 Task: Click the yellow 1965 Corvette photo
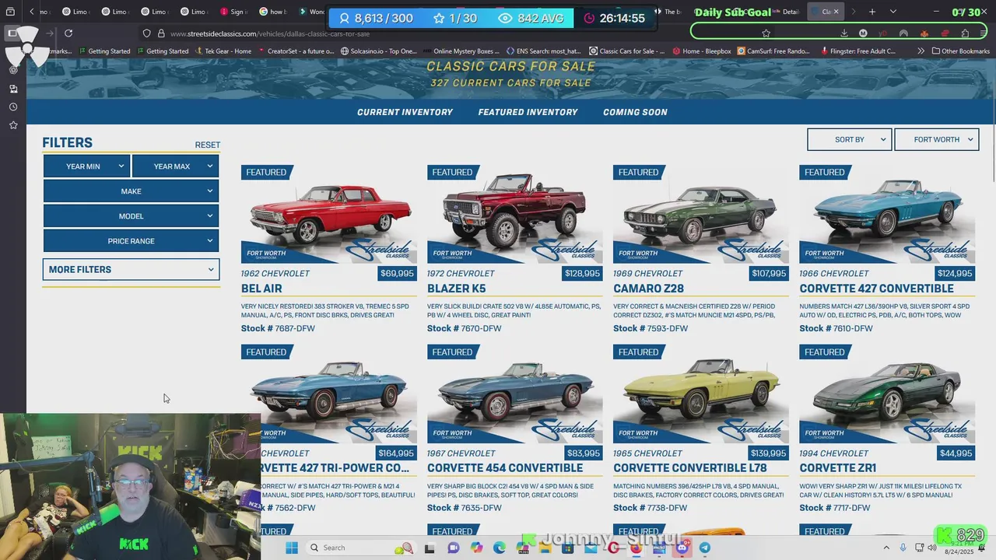[x=700, y=394]
